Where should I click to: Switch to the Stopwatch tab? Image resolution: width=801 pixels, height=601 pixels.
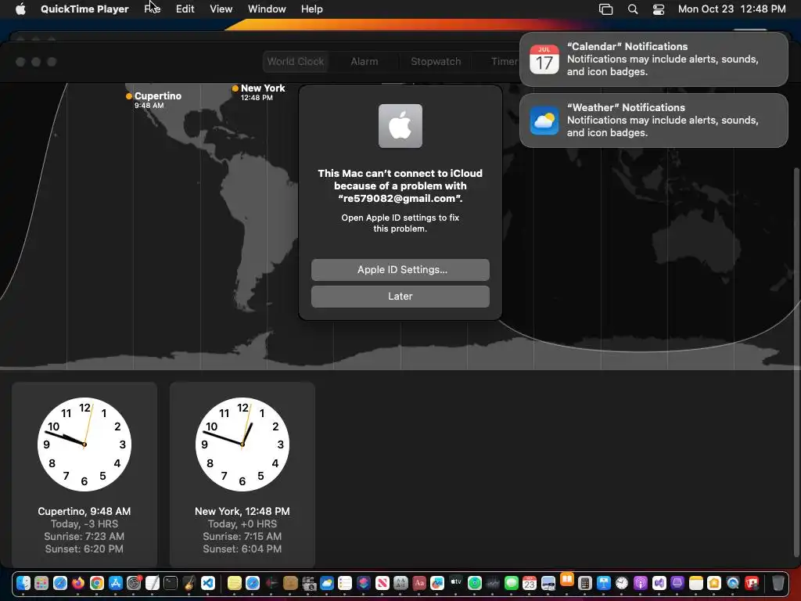[x=436, y=61]
